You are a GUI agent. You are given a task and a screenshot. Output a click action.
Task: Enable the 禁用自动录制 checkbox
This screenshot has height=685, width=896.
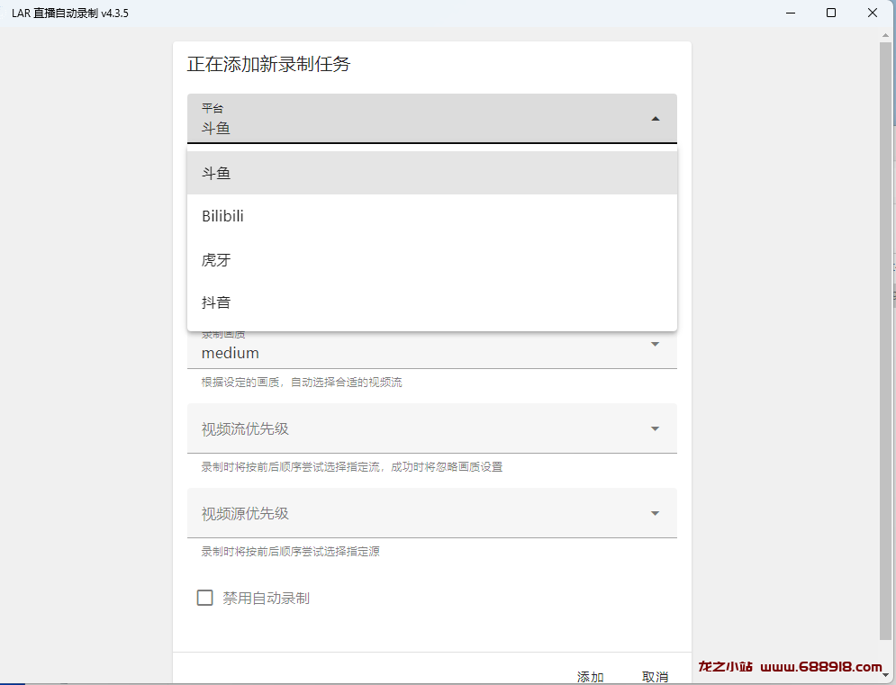204,598
